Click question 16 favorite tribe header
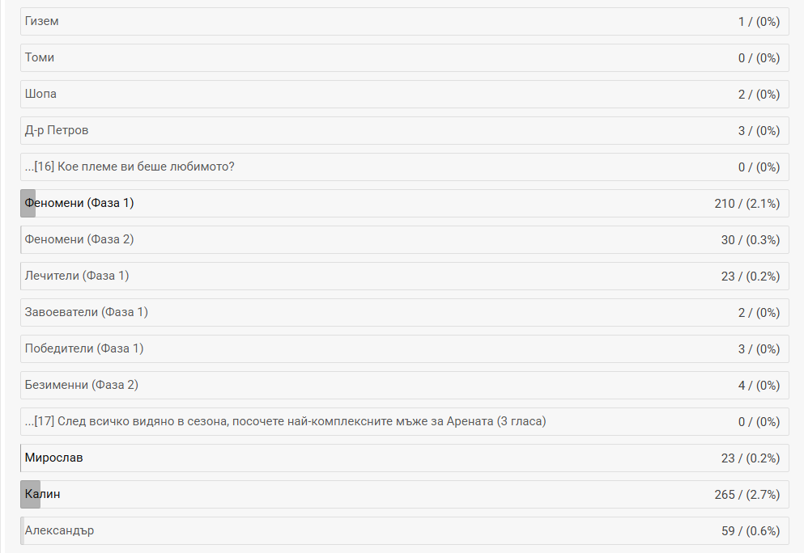The image size is (804, 553). click(404, 167)
